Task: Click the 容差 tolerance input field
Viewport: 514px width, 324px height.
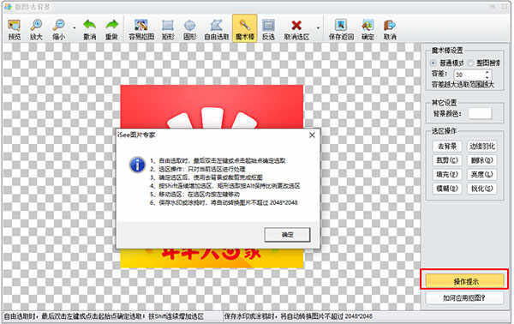Action: pyautogui.click(x=469, y=75)
